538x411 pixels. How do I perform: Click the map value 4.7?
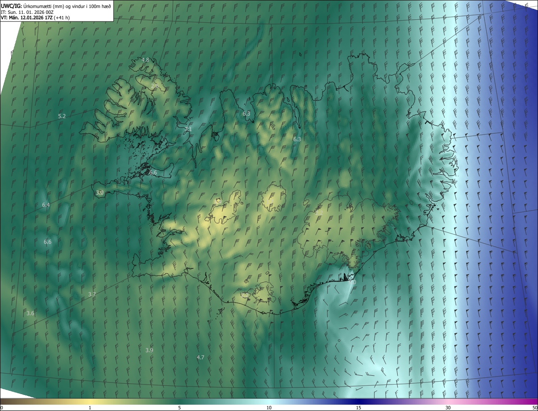coord(200,357)
